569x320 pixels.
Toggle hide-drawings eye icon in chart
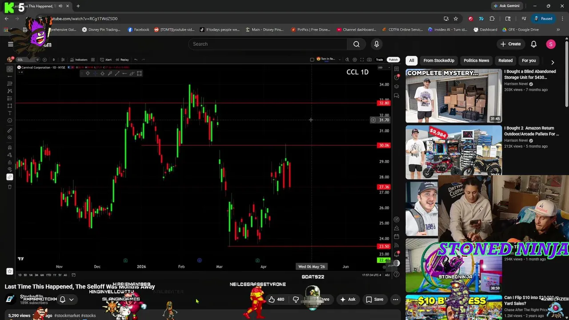10,169
